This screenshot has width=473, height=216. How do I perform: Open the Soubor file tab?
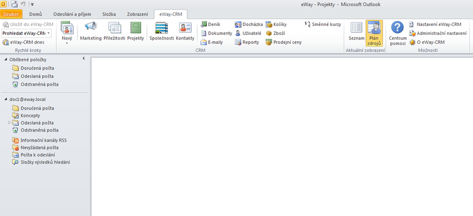tap(11, 14)
